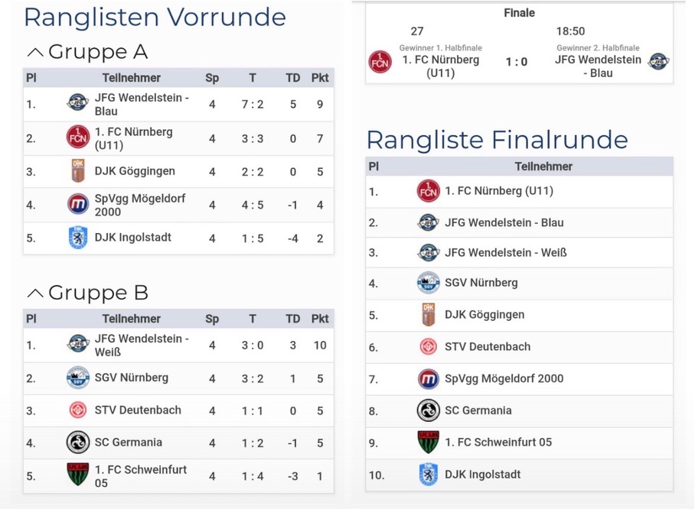Collapse the Gruppe A section
This screenshot has width=695, height=509.
[x=35, y=52]
